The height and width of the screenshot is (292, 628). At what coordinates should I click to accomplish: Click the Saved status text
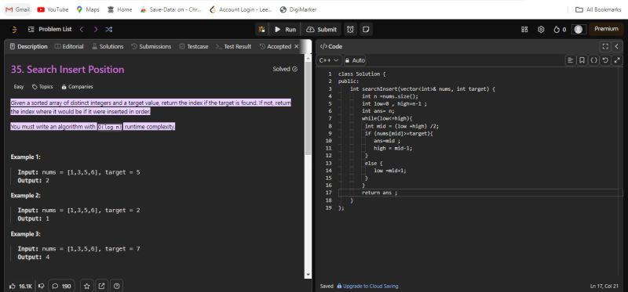point(327,286)
